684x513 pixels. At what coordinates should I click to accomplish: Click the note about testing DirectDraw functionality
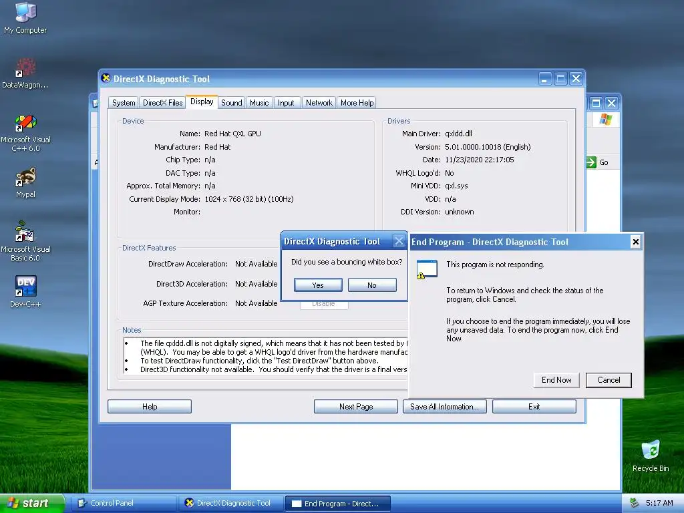click(x=259, y=361)
